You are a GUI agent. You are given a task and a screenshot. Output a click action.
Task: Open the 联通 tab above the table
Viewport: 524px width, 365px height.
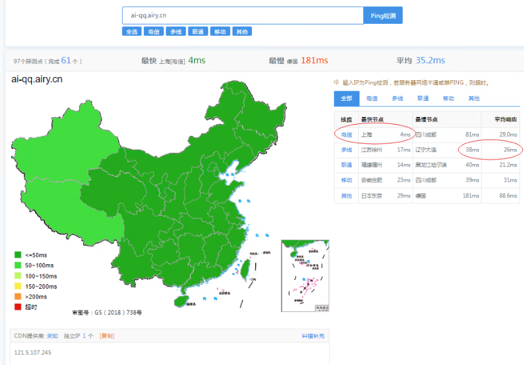(x=423, y=98)
